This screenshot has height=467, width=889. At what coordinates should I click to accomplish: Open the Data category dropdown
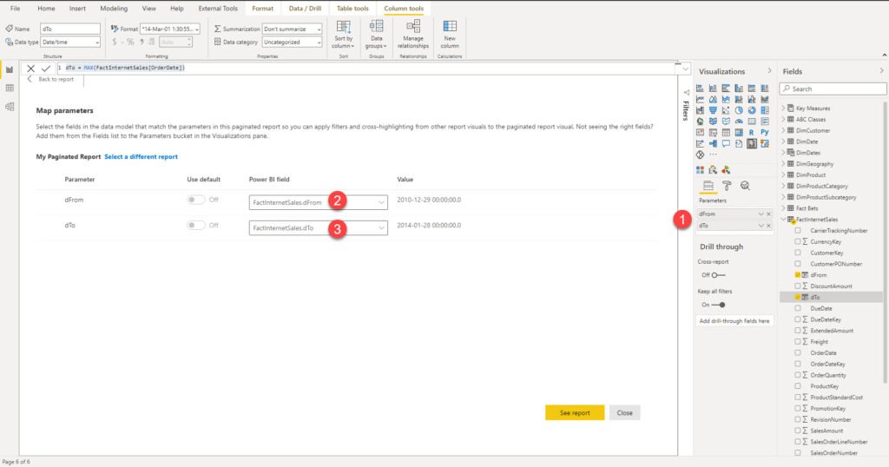pyautogui.click(x=292, y=42)
